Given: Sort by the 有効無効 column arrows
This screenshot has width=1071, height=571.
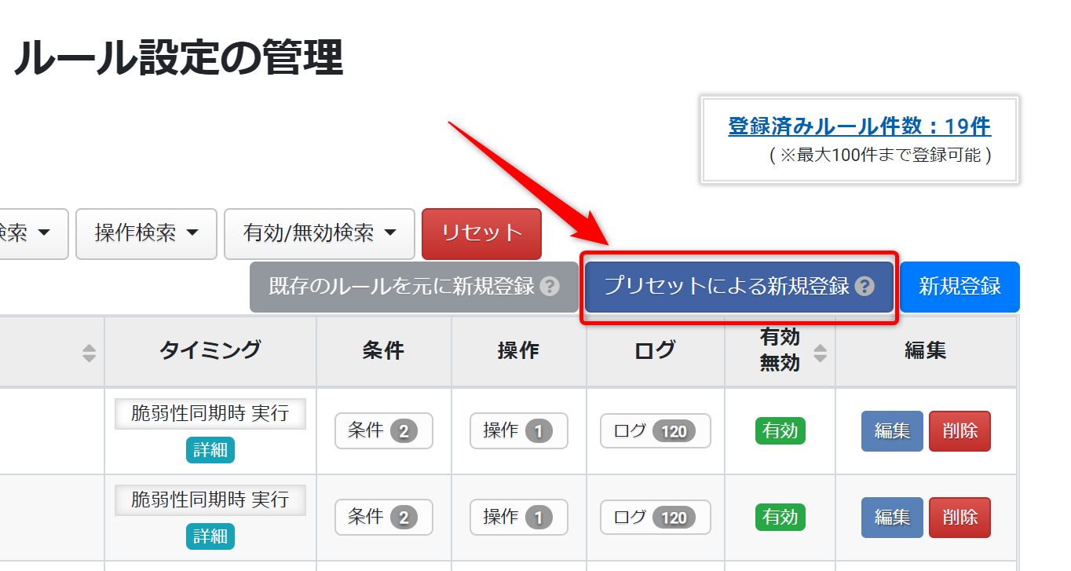Looking at the screenshot, I should [821, 353].
